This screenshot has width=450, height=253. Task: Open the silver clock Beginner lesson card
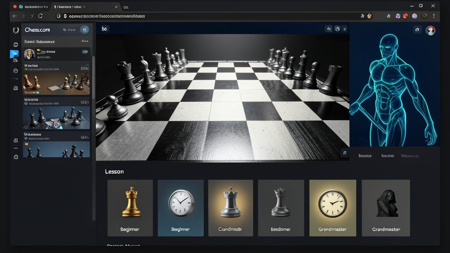tap(181, 208)
